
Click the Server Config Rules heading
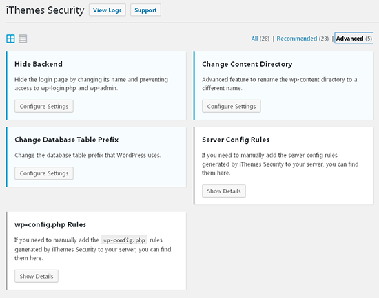pyautogui.click(x=236, y=140)
